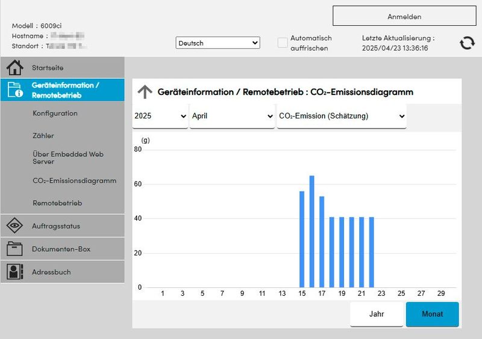Open the CO₂-Emission (Schätzung) dropdown
This screenshot has width=482, height=339.
click(x=342, y=116)
